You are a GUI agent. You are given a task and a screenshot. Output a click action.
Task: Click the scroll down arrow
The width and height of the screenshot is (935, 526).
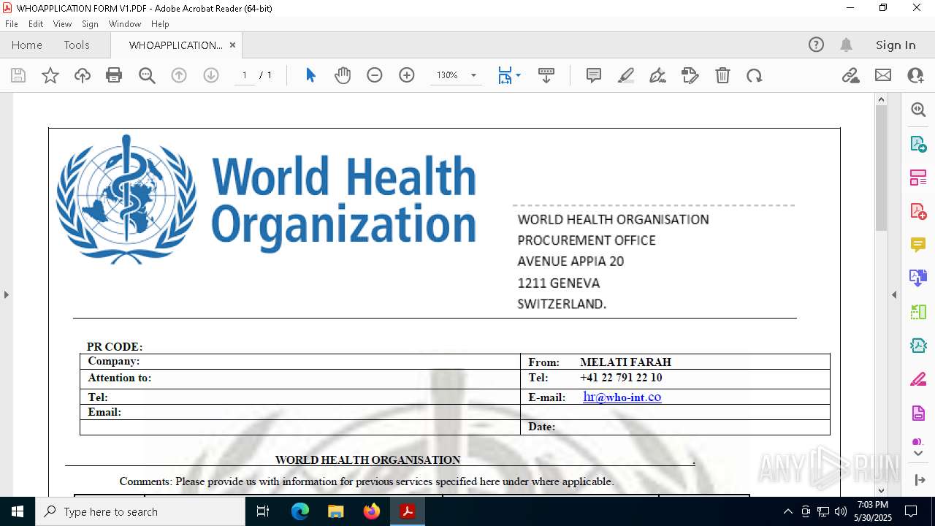point(881,489)
